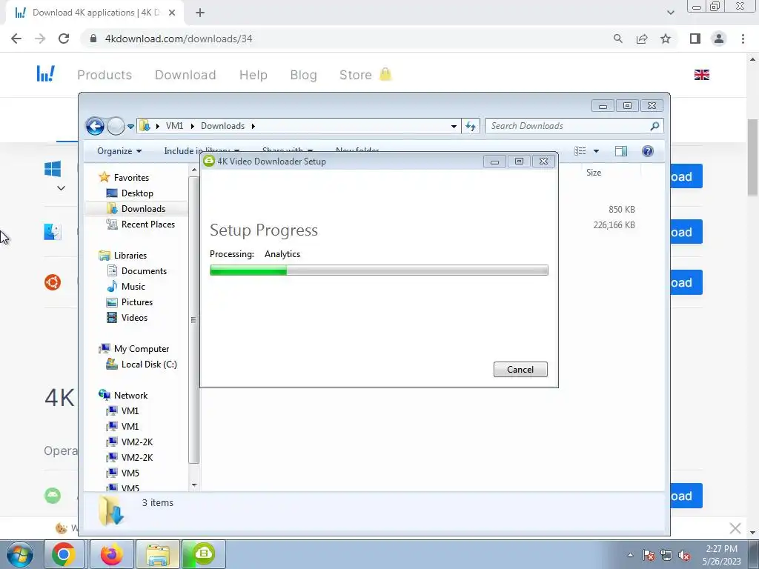Expand the Windows platform chevron on webpage
This screenshot has height=569, width=759.
61,187
